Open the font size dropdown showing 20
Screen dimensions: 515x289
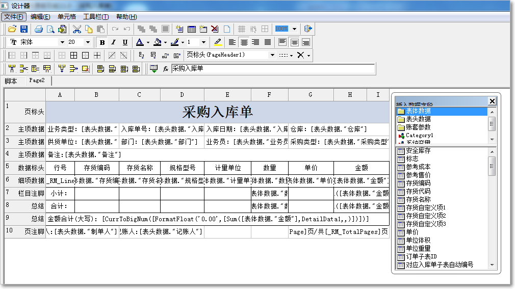point(88,42)
